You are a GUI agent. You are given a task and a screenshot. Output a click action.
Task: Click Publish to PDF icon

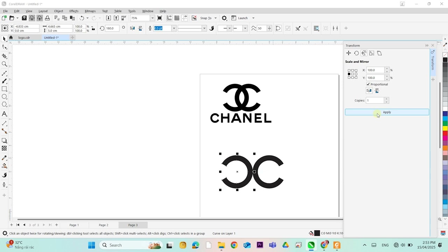124,18
